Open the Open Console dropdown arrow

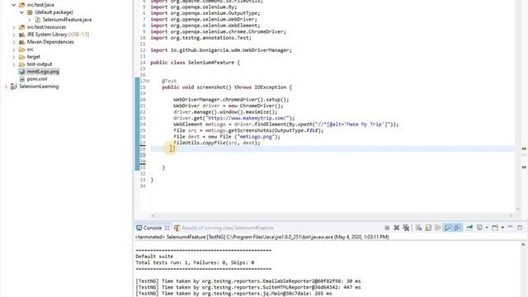[502, 228]
